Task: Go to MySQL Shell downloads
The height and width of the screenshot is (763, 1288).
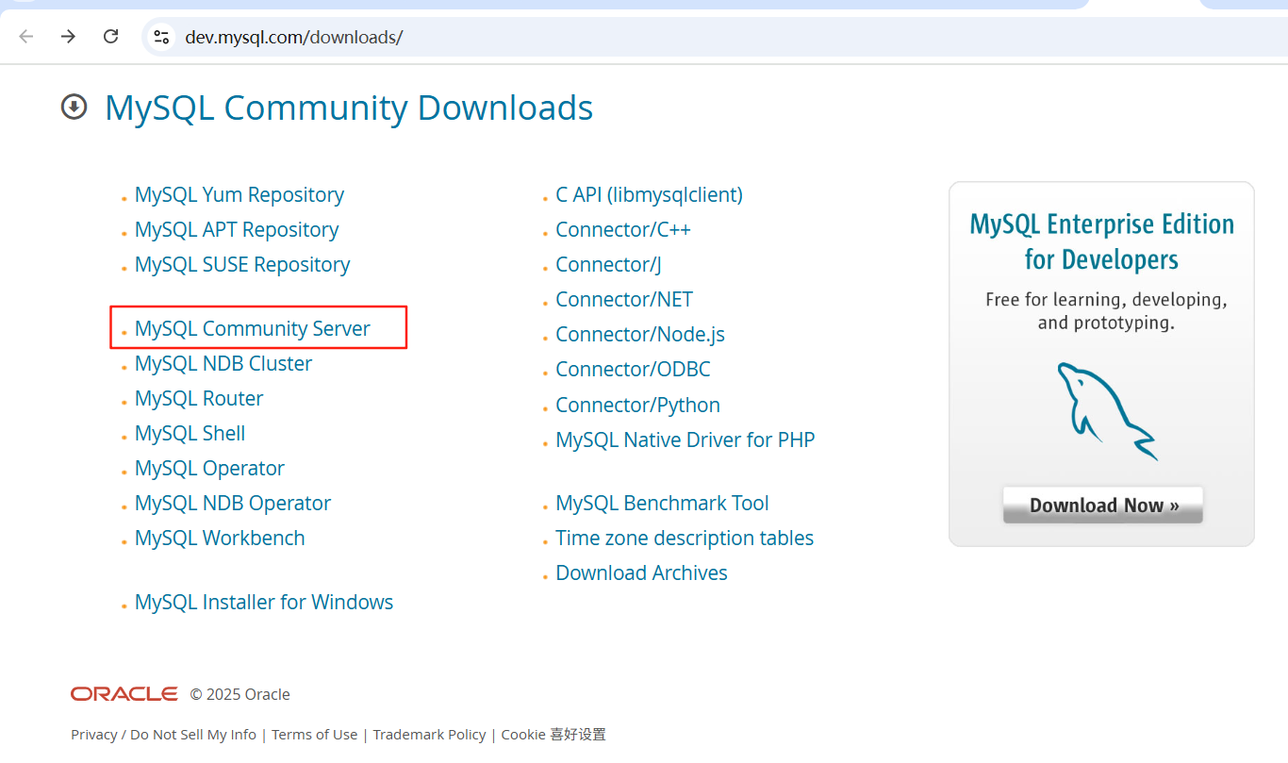Action: pos(190,433)
